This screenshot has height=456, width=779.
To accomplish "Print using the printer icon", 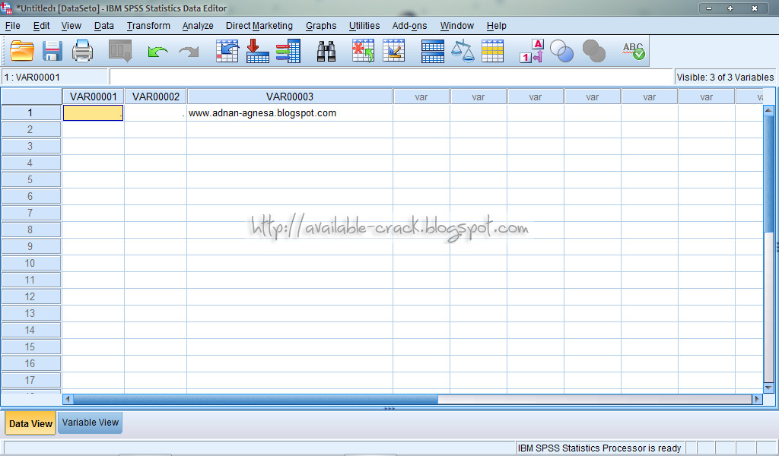I will pyautogui.click(x=82, y=51).
